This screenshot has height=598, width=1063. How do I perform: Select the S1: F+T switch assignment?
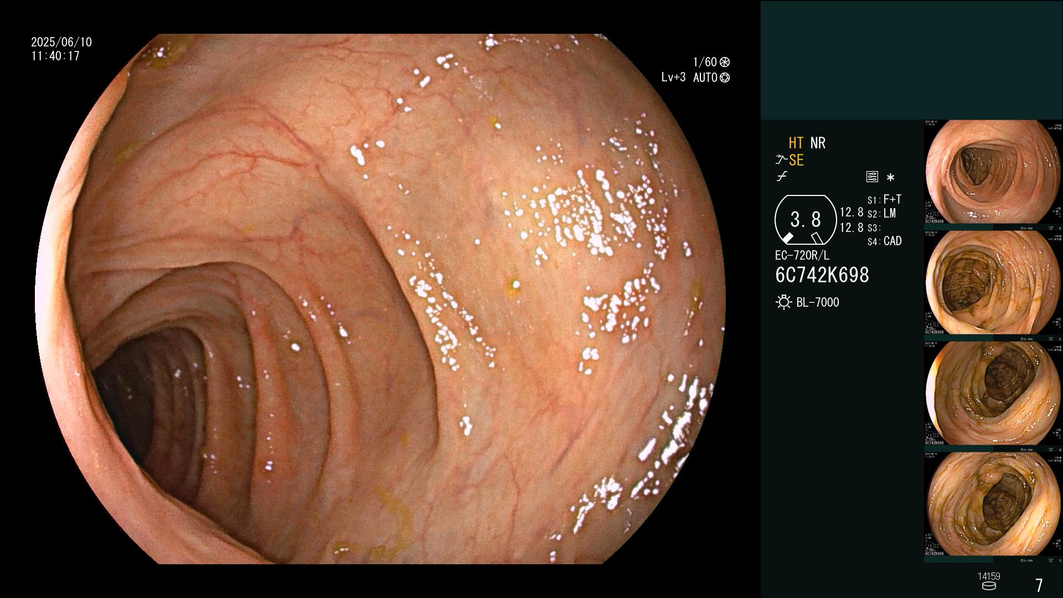click(x=884, y=199)
